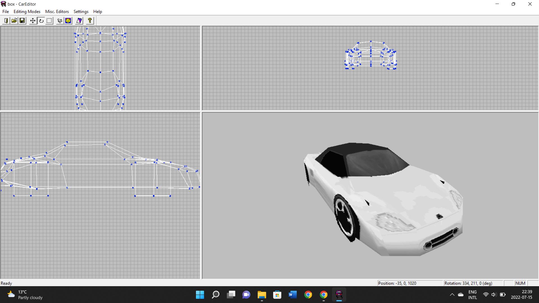This screenshot has width=539, height=303.
Task: Show hidden system tray icons
Action: point(452,295)
